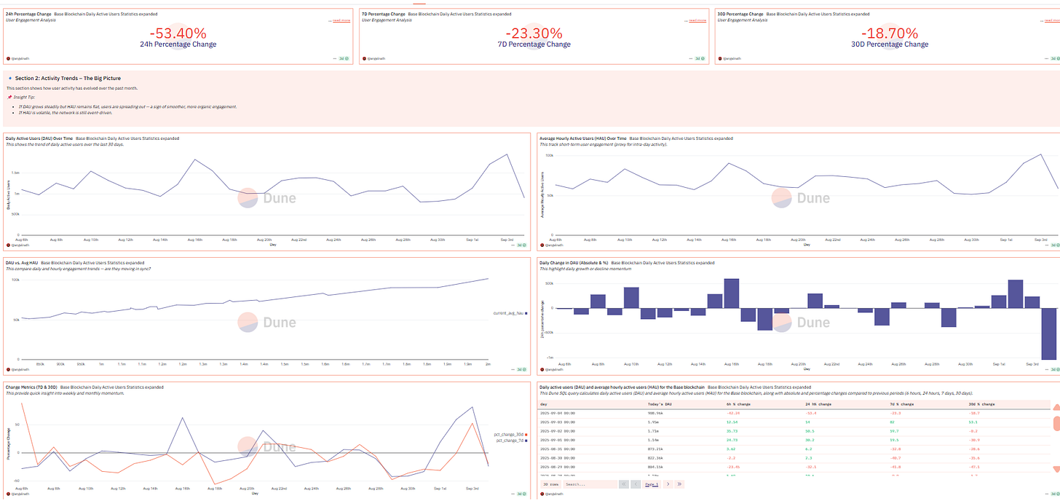
Task: Toggle pct_change_7d legend series
Action: click(x=511, y=441)
